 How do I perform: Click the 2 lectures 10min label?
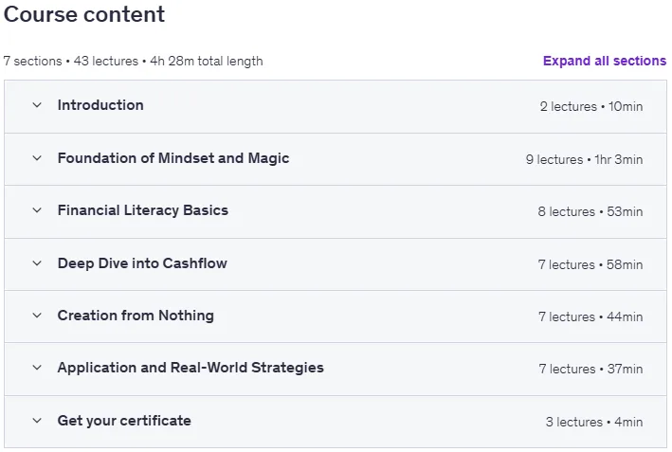click(591, 106)
